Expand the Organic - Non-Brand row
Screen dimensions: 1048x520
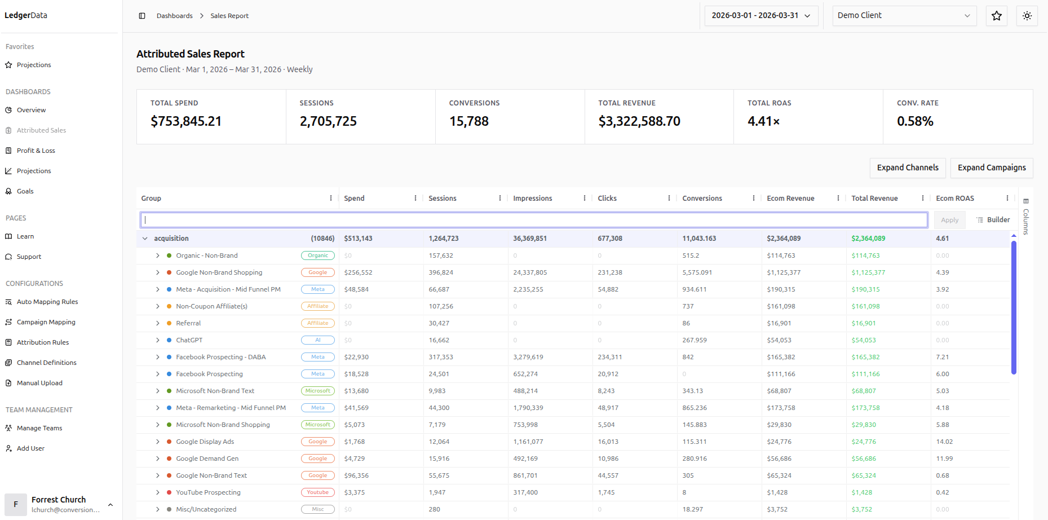(x=158, y=255)
